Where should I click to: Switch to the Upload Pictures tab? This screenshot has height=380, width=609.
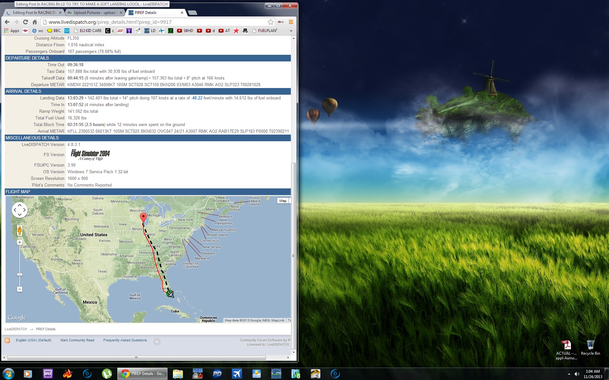(95, 13)
